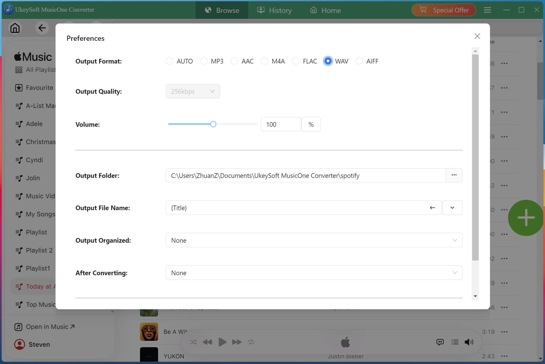Select Playlist 2 in the sidebar
The image size is (545, 364).
[34, 250]
